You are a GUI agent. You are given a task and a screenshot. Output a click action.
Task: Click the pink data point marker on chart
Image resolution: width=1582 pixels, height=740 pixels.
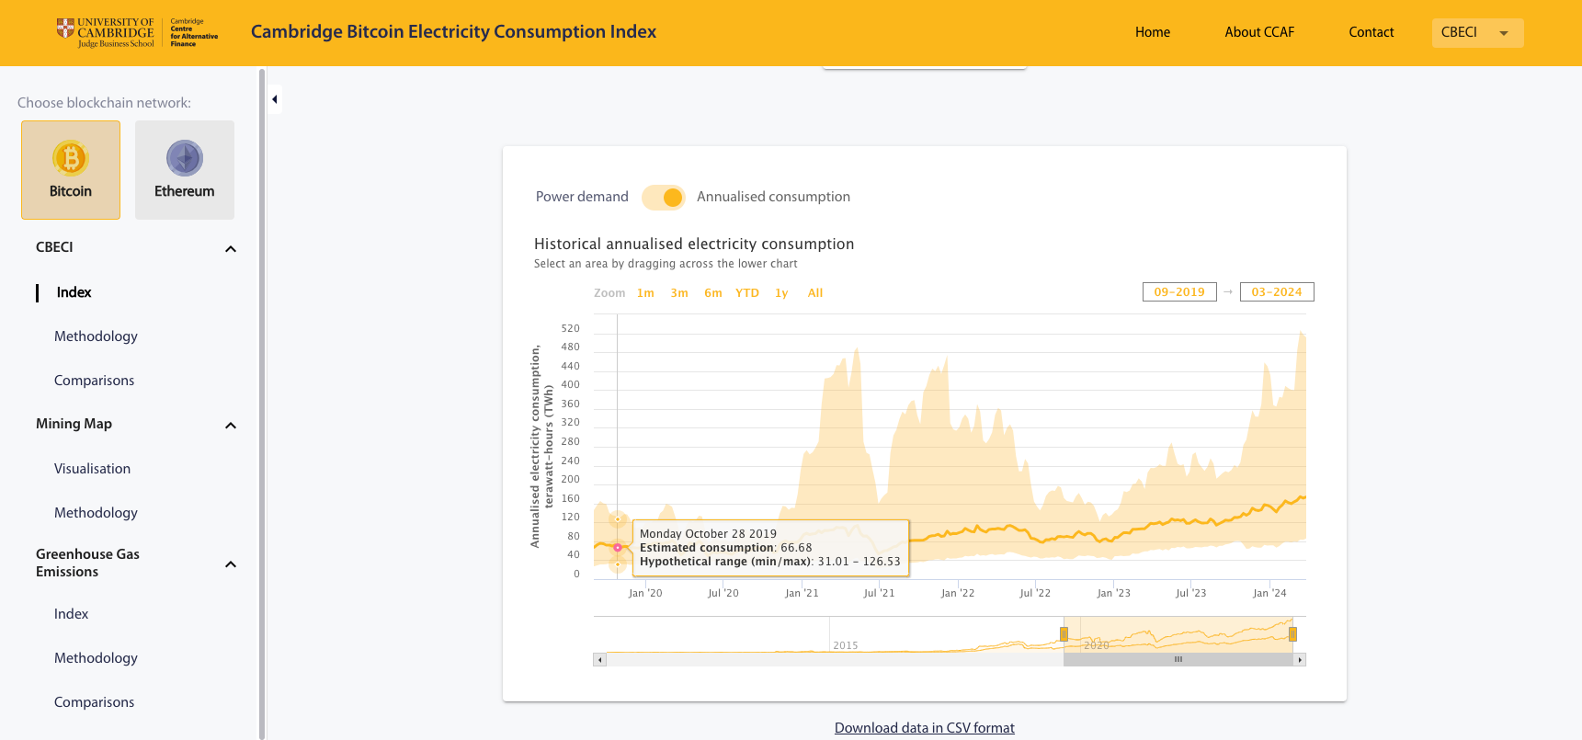click(x=618, y=548)
